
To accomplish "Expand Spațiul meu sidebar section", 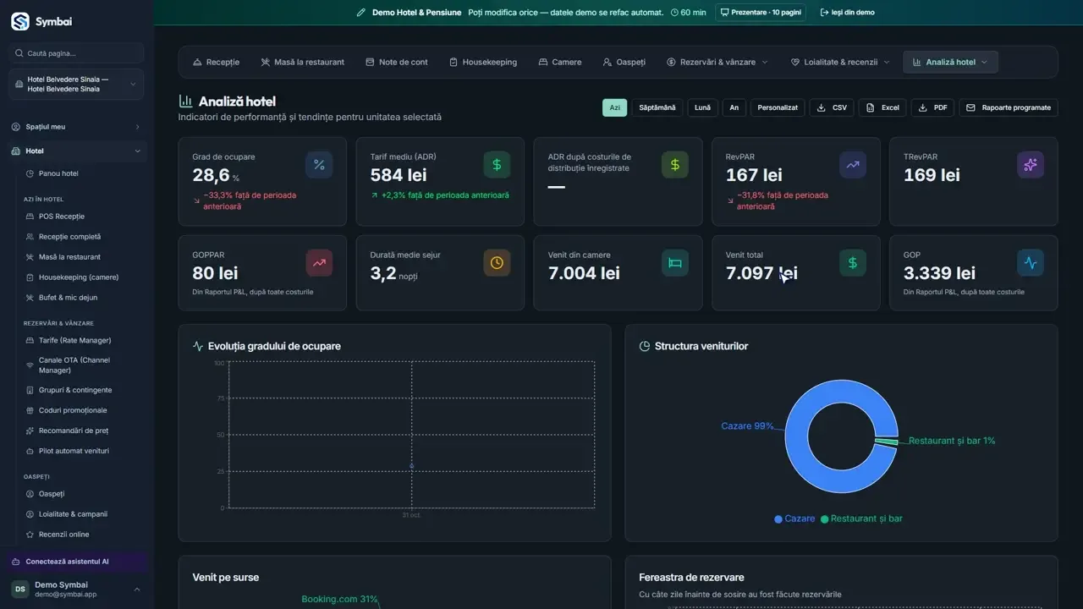I will tap(76, 127).
